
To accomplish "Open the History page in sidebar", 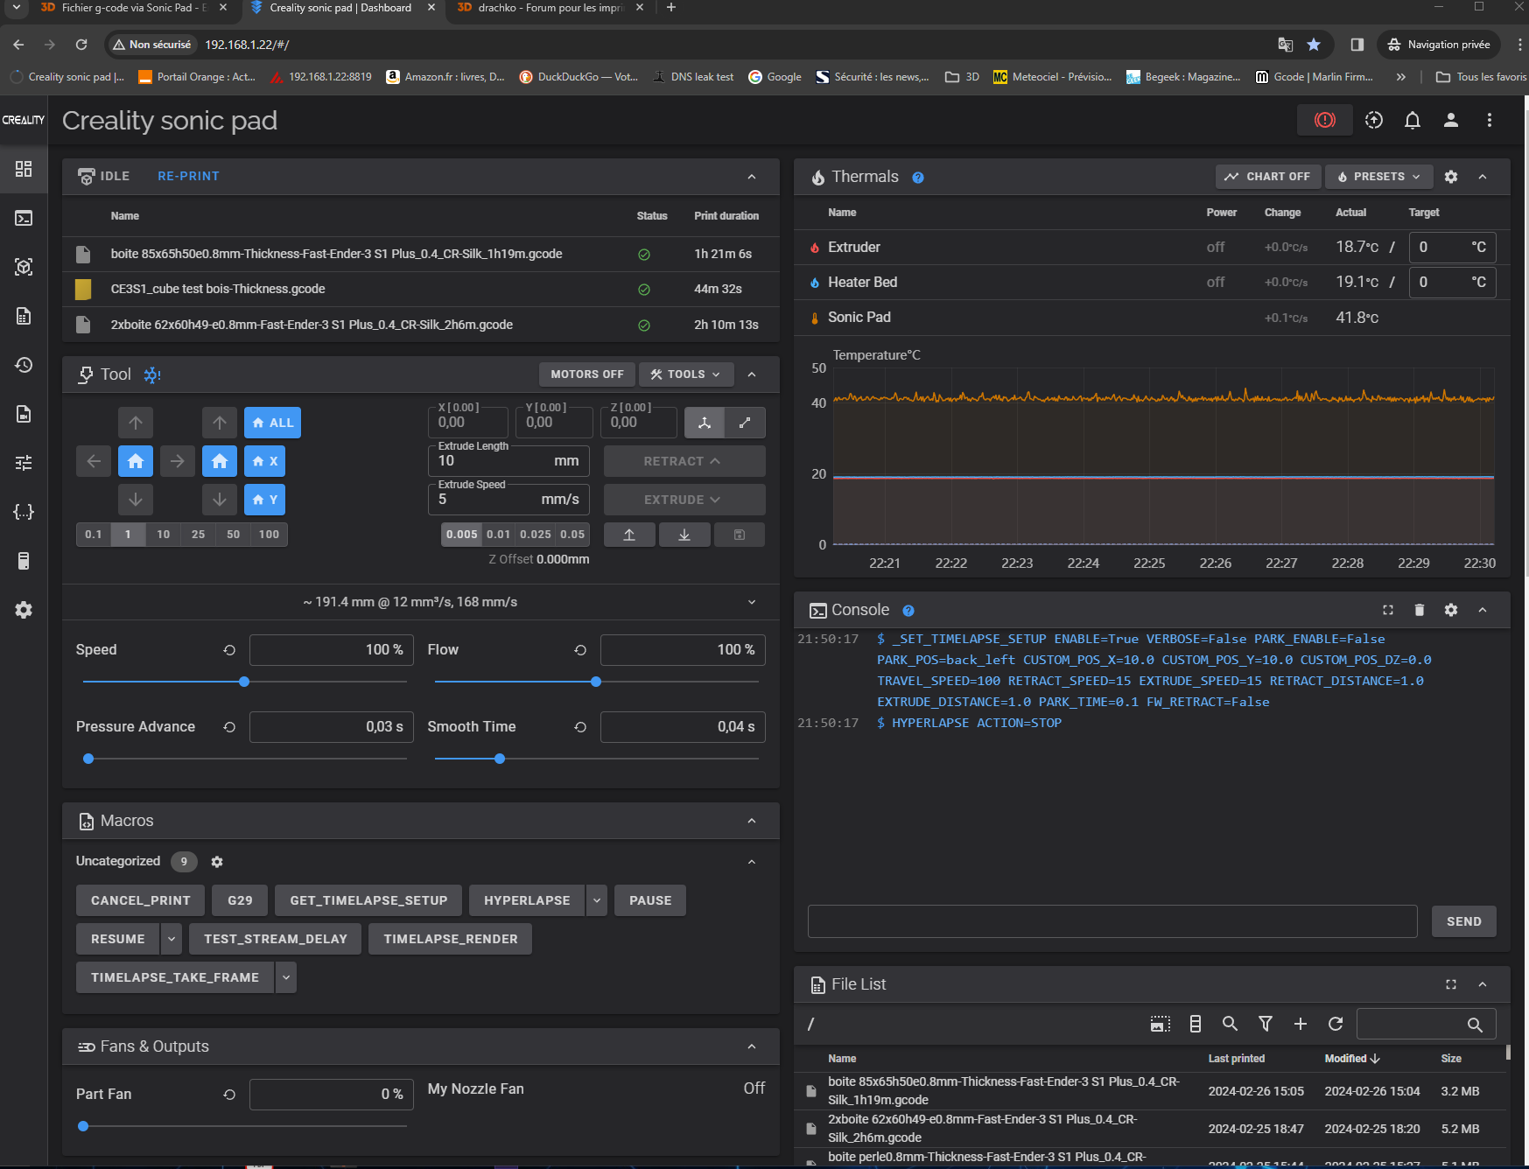I will [x=24, y=365].
